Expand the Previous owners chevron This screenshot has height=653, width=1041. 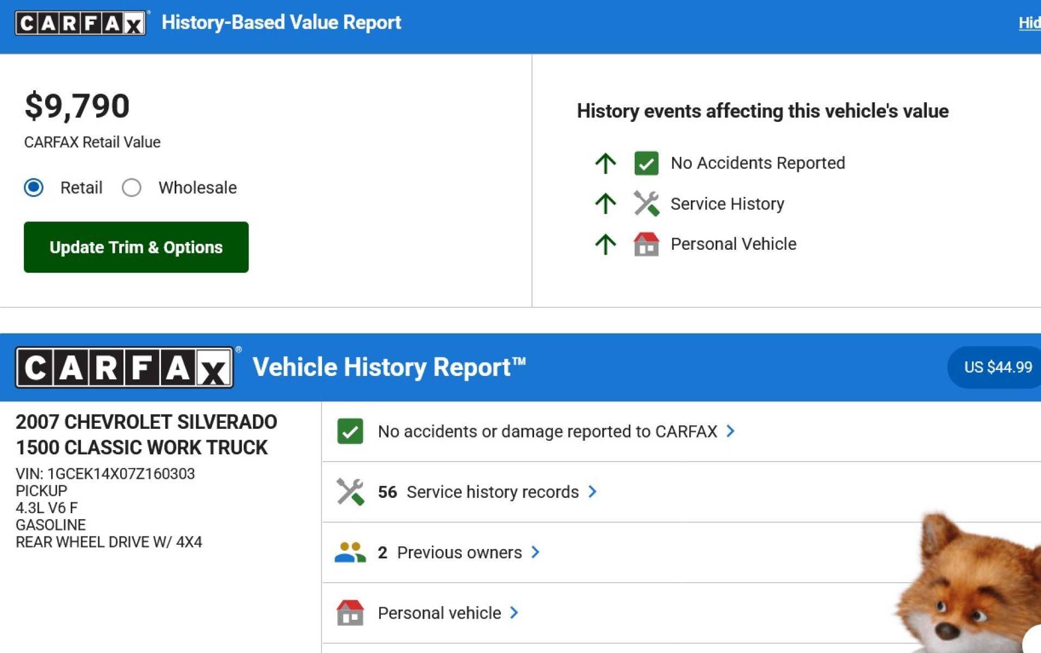point(535,552)
